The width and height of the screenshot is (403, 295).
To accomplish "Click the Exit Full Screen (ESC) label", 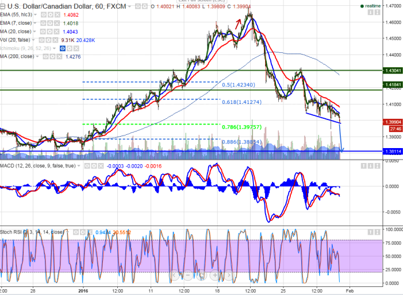I will (199, 2).
